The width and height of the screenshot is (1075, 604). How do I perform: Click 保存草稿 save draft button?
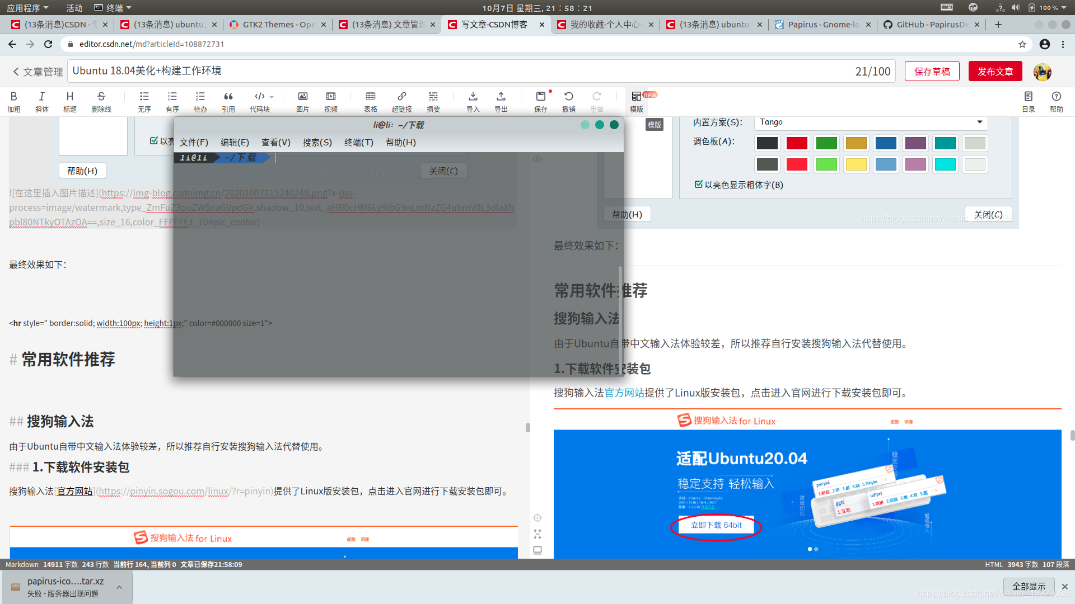[932, 72]
